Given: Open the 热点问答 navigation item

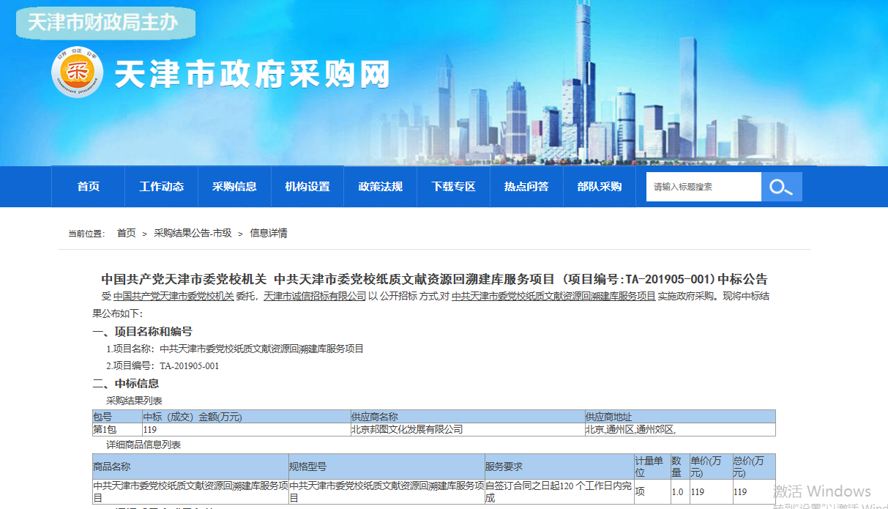Looking at the screenshot, I should (526, 187).
